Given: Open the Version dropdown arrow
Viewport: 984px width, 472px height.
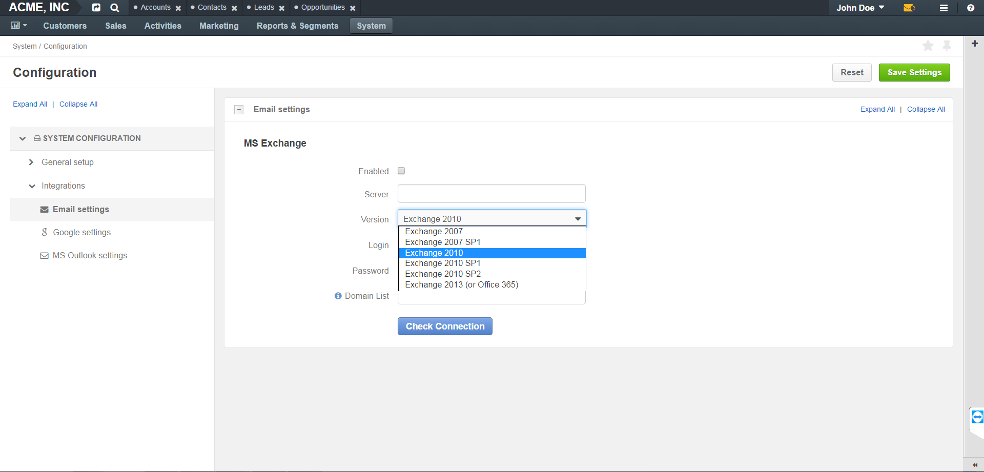Looking at the screenshot, I should (578, 219).
